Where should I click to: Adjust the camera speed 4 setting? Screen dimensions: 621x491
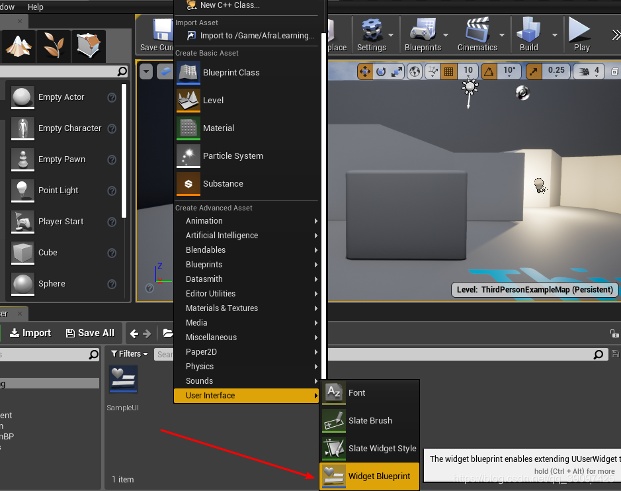pos(589,71)
